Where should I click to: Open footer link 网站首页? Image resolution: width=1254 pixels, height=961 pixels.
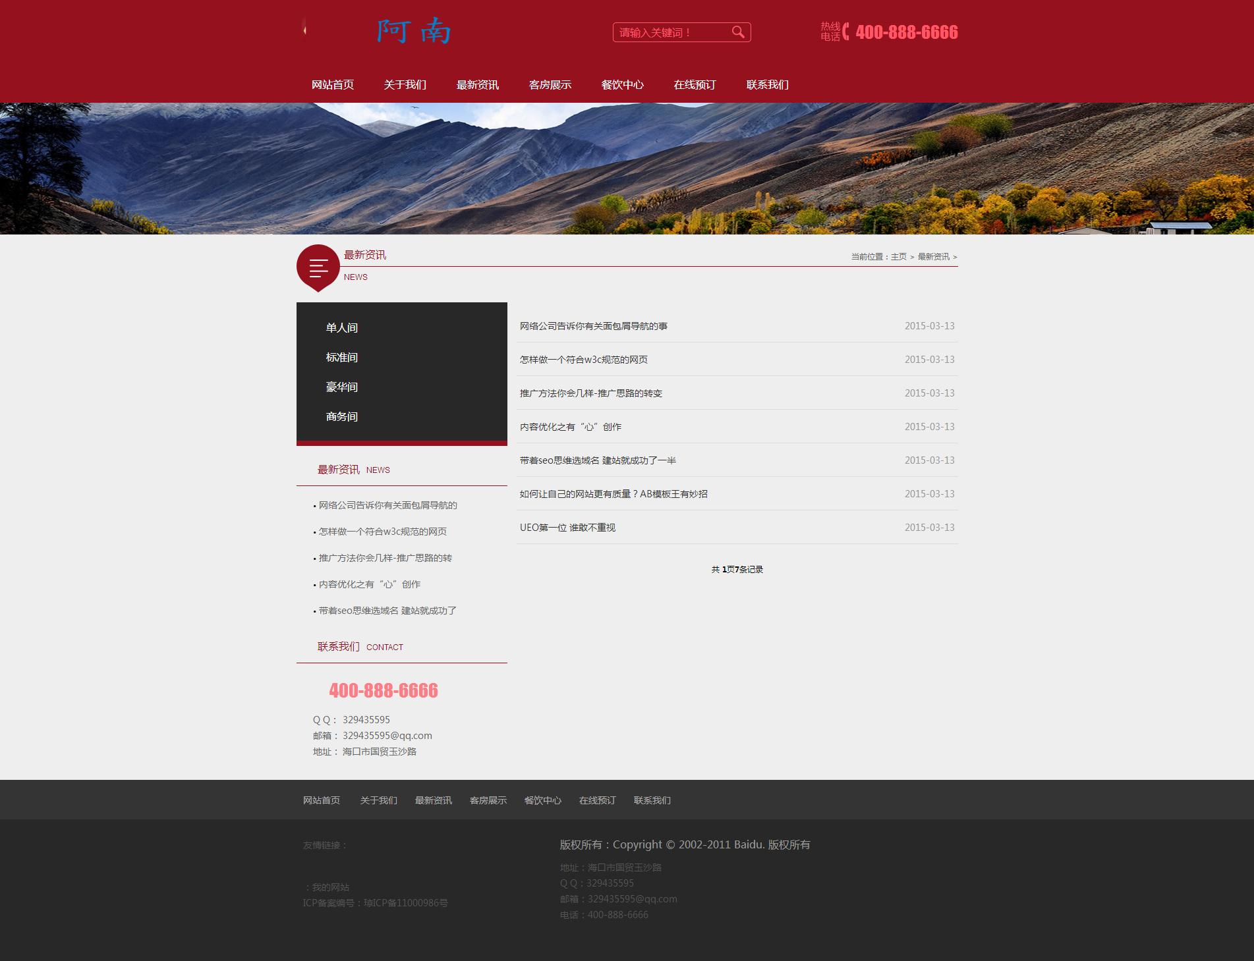click(x=322, y=800)
